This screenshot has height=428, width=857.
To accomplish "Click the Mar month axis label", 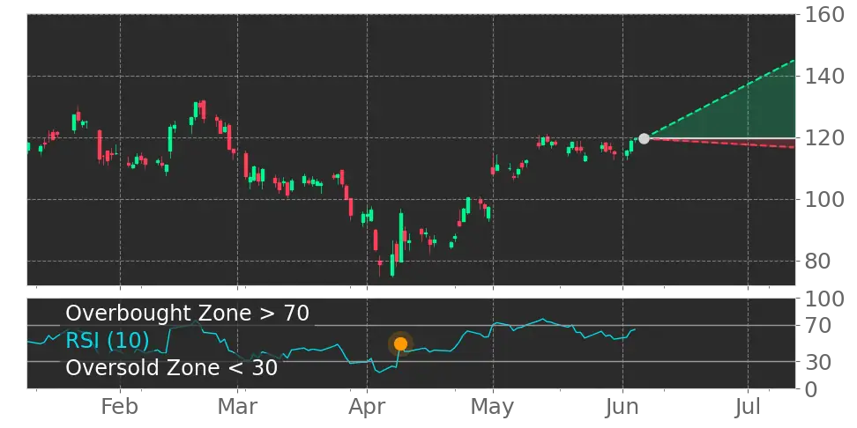I will pos(237,407).
